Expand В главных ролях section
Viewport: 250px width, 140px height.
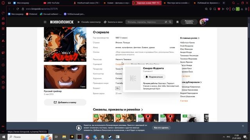click(x=190, y=38)
